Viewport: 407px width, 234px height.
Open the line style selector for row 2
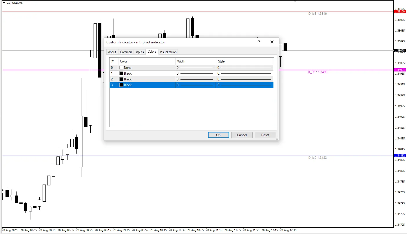pyautogui.click(x=245, y=79)
